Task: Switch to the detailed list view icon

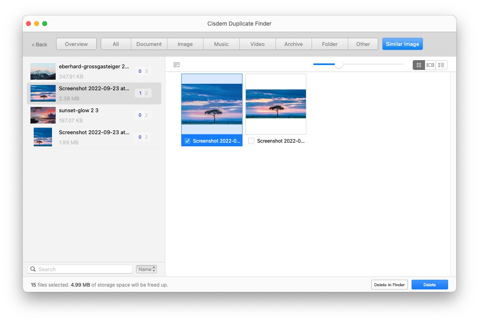Action: coord(441,65)
